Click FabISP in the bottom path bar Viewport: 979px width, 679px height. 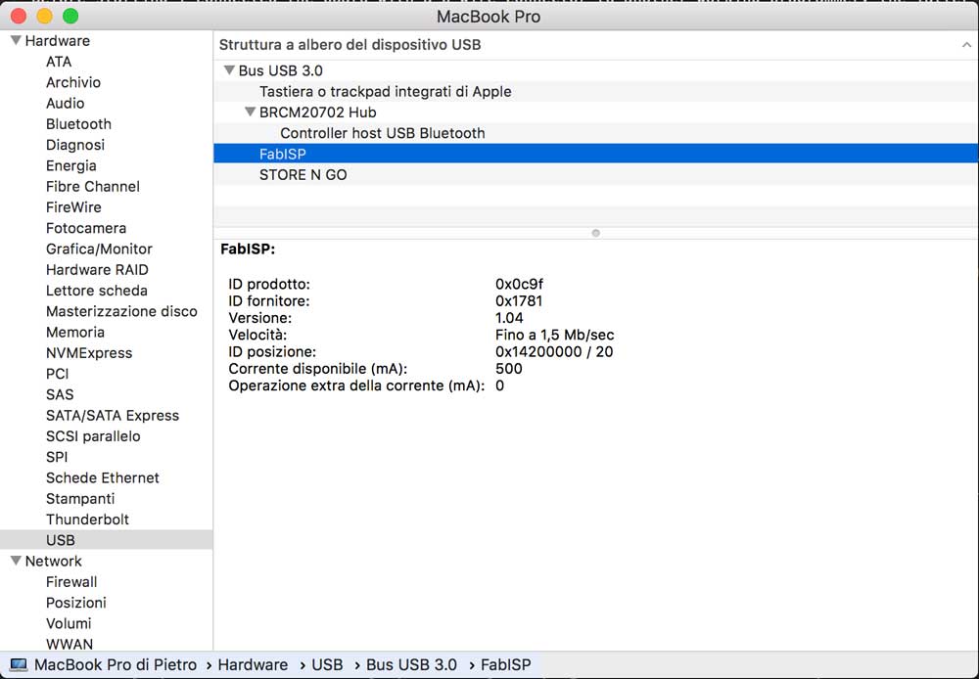(x=506, y=664)
